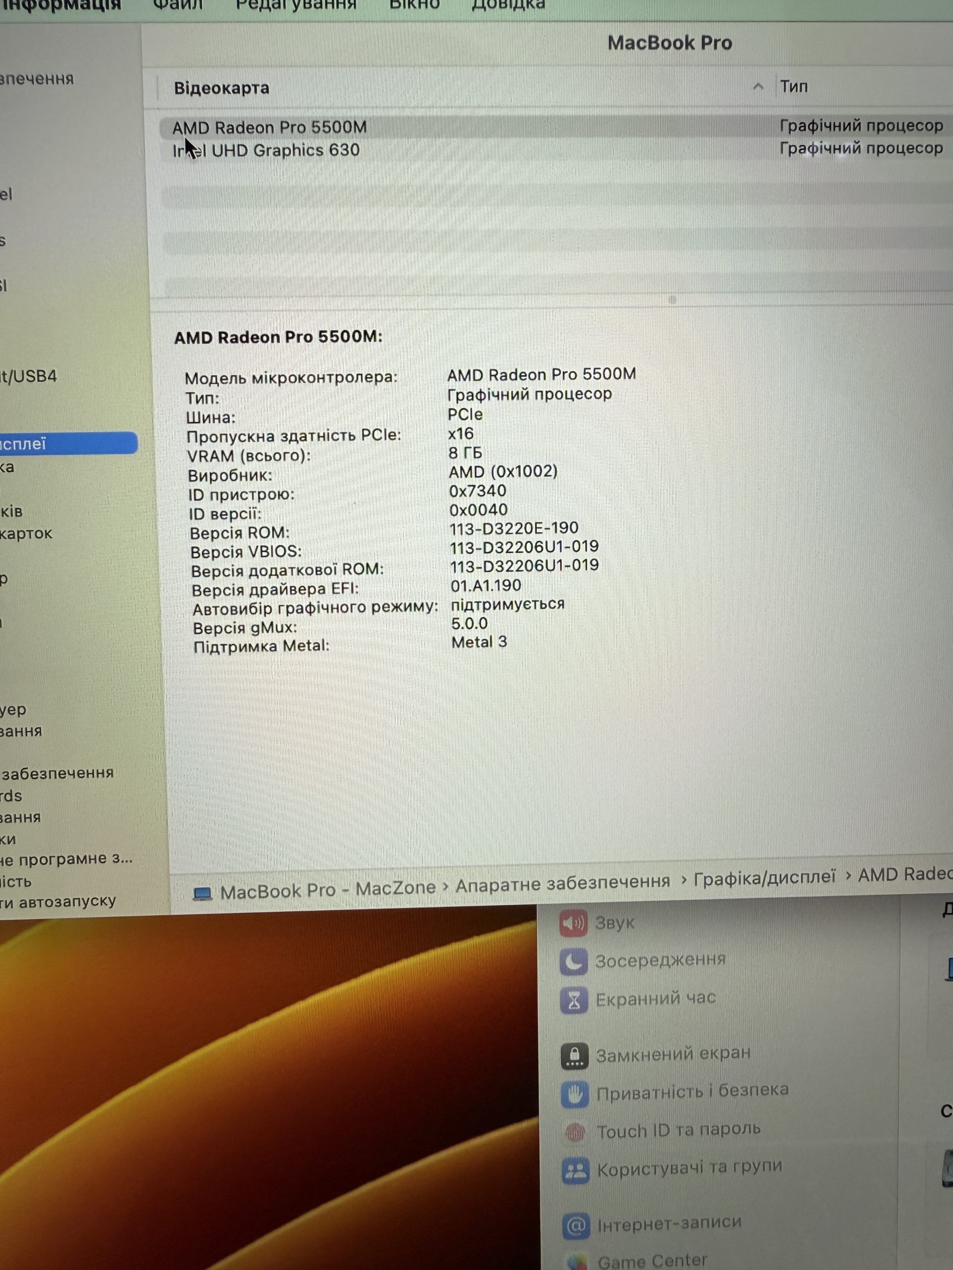The image size is (953, 1270).
Task: Click the VRAM value 8 ГБ
Action: [x=465, y=453]
